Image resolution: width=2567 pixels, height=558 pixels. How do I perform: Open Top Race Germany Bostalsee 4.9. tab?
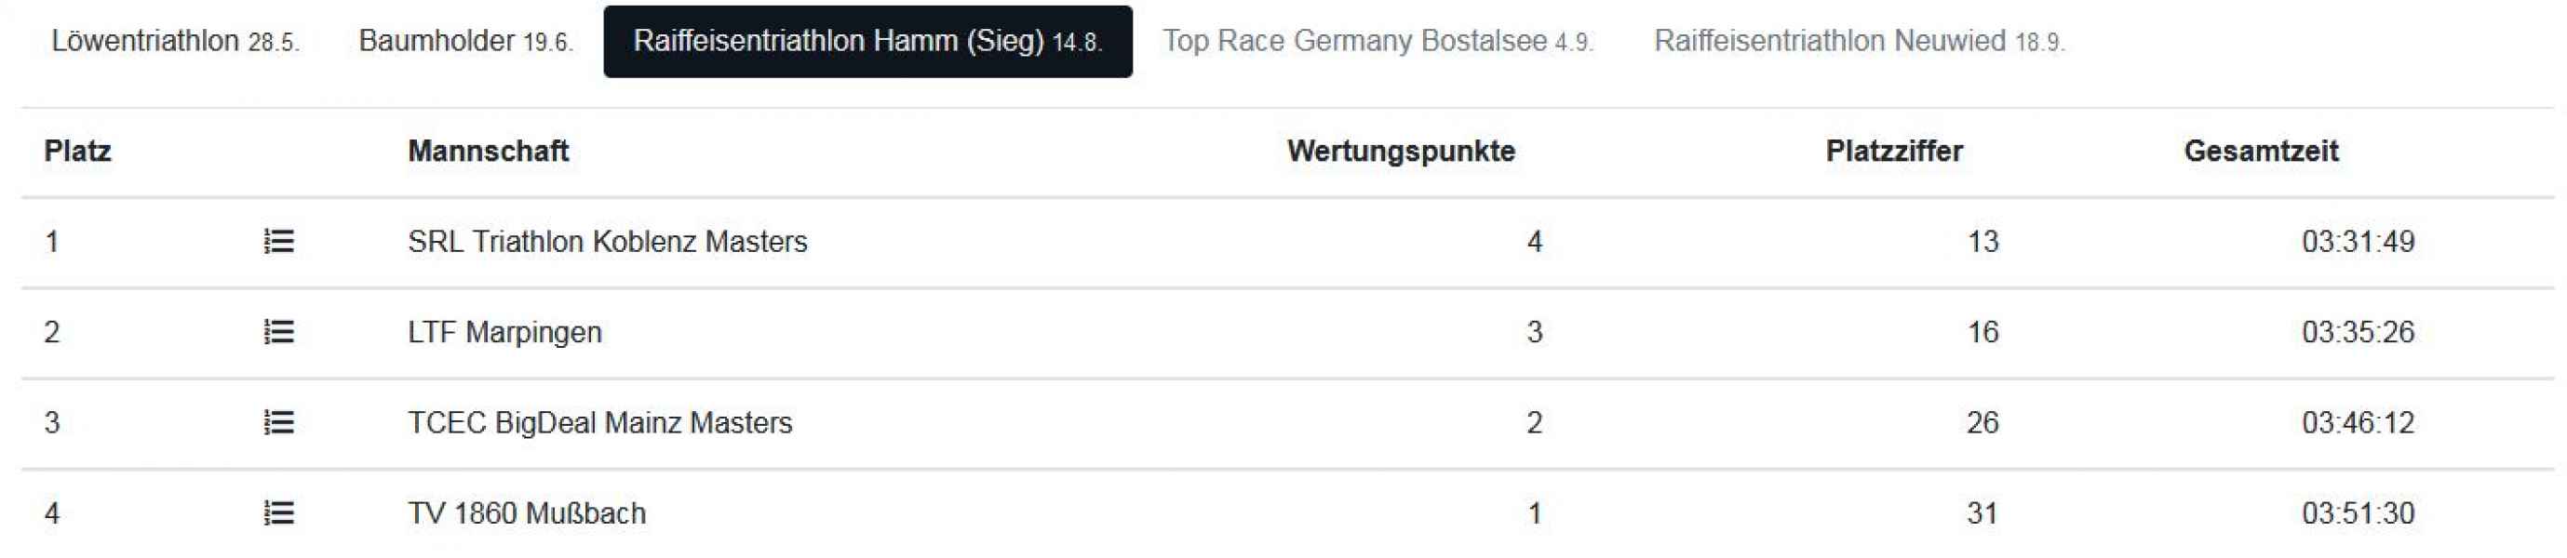click(1378, 42)
